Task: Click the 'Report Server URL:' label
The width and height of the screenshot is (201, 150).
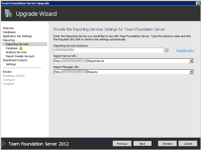Action: click(x=65, y=56)
